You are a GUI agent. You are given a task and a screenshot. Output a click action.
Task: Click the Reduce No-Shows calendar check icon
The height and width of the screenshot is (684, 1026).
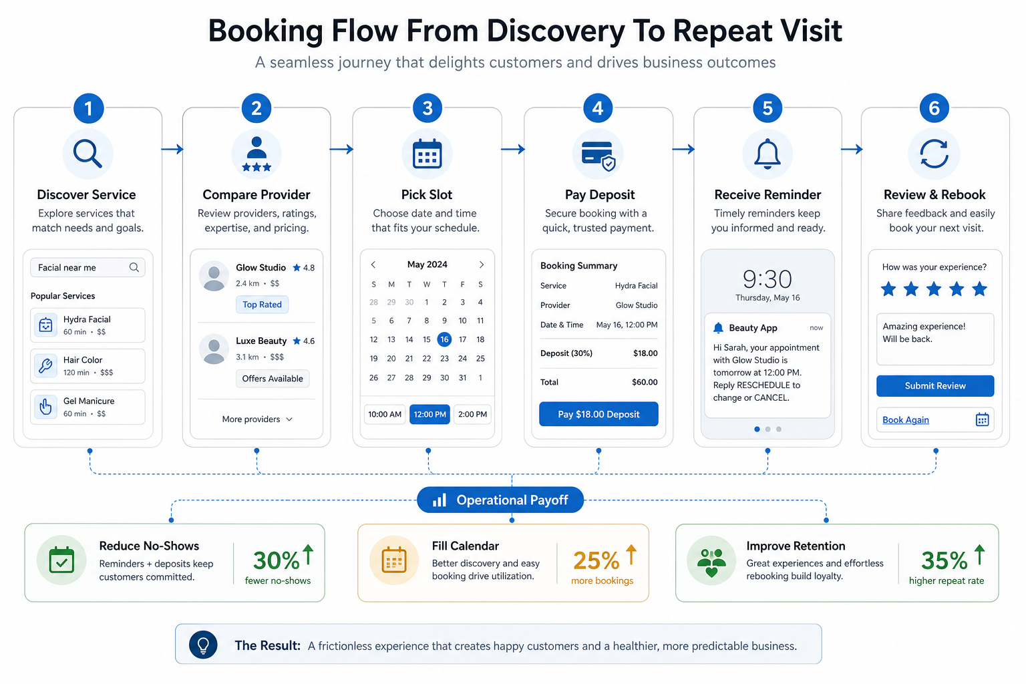[x=61, y=560]
